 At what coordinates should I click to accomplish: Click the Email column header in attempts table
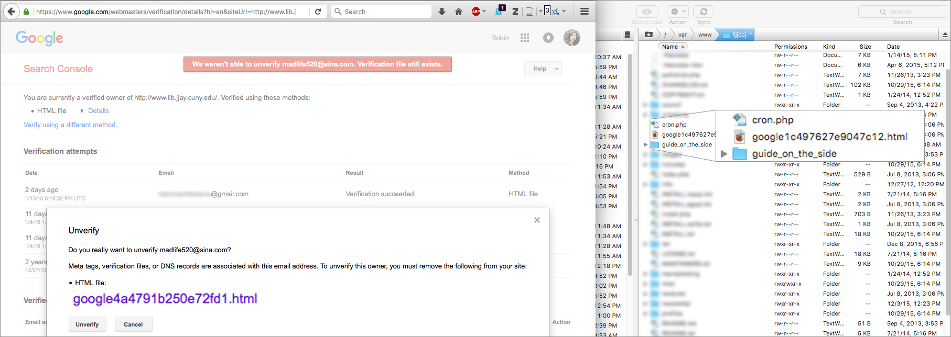coord(166,173)
